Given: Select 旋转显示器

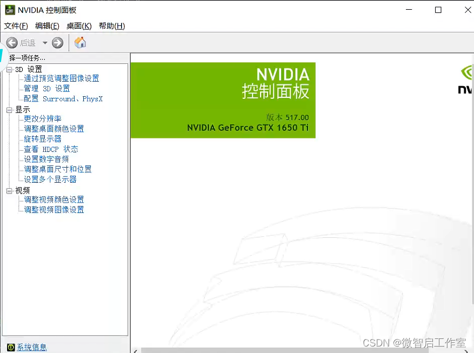Looking at the screenshot, I should click(43, 139).
